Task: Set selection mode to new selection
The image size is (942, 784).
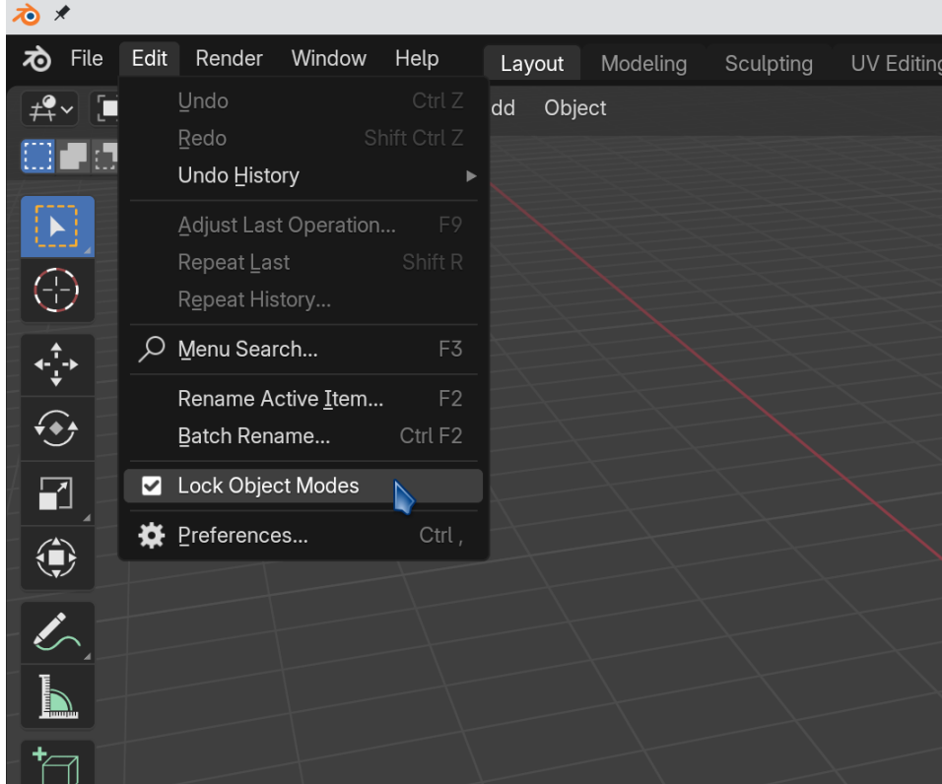Action: 37,156
